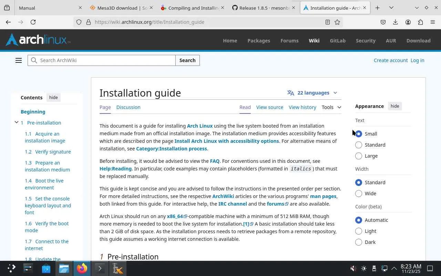Focus the Search ArchWiki input field
The image size is (441, 276).
[102, 60]
